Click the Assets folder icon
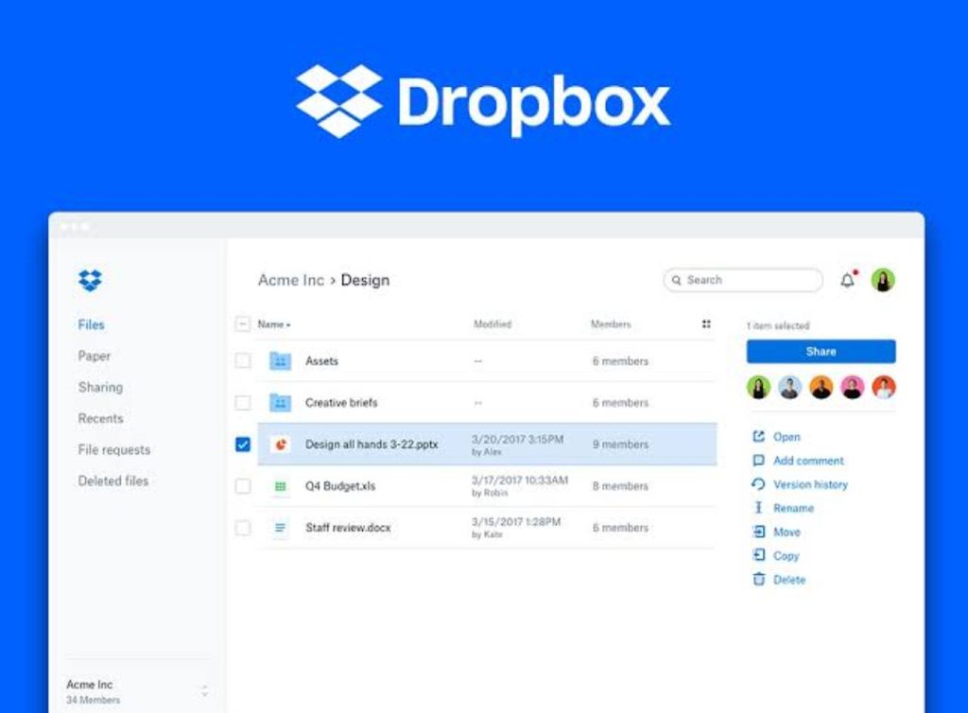968x713 pixels. click(280, 361)
